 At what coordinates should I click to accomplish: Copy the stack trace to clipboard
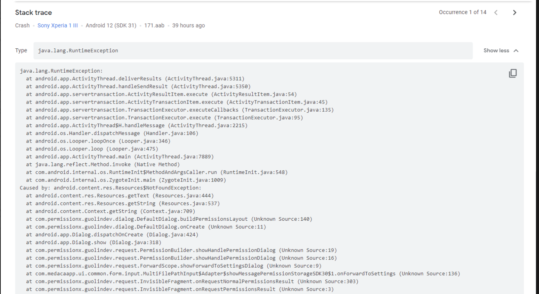(513, 73)
